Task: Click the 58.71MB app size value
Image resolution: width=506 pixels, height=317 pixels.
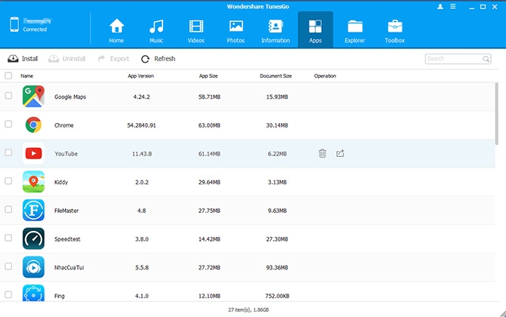Action: [209, 97]
